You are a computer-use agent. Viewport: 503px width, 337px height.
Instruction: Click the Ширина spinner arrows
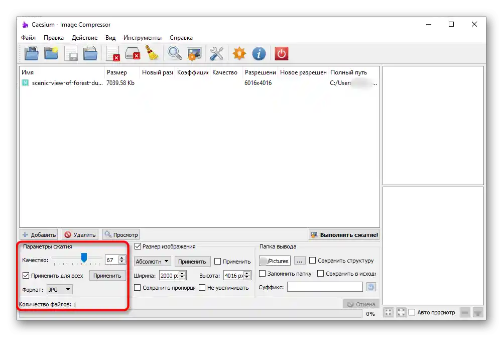182,275
